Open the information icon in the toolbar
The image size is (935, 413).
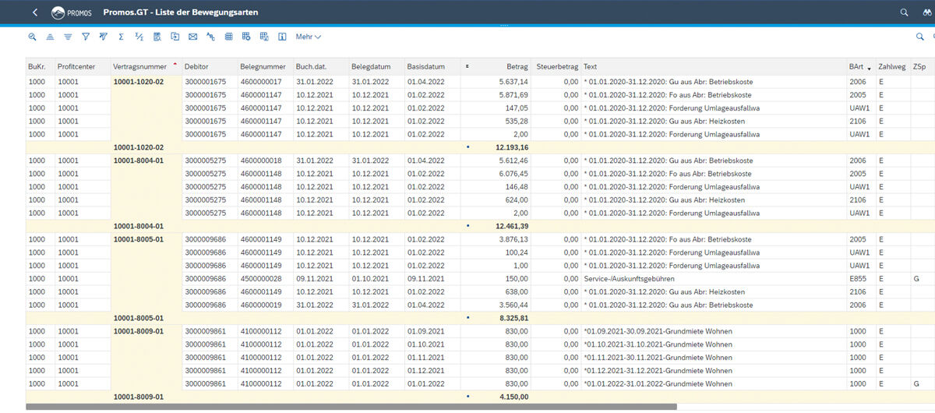282,37
